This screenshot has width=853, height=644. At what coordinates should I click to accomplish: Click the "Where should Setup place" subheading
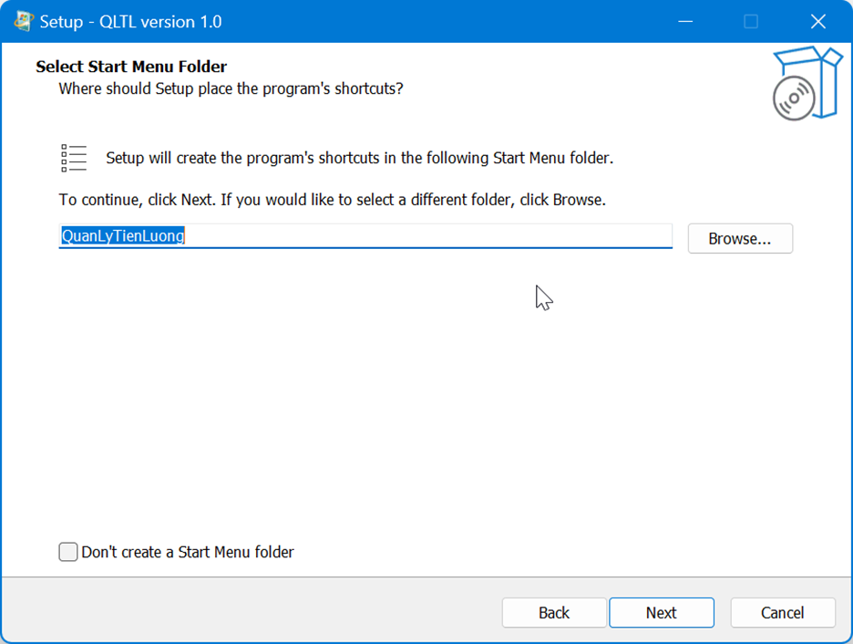tap(231, 88)
